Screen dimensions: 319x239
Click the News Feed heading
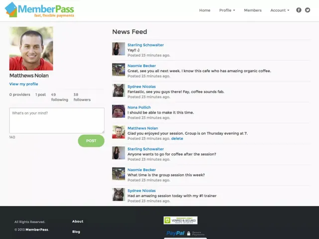(x=130, y=32)
